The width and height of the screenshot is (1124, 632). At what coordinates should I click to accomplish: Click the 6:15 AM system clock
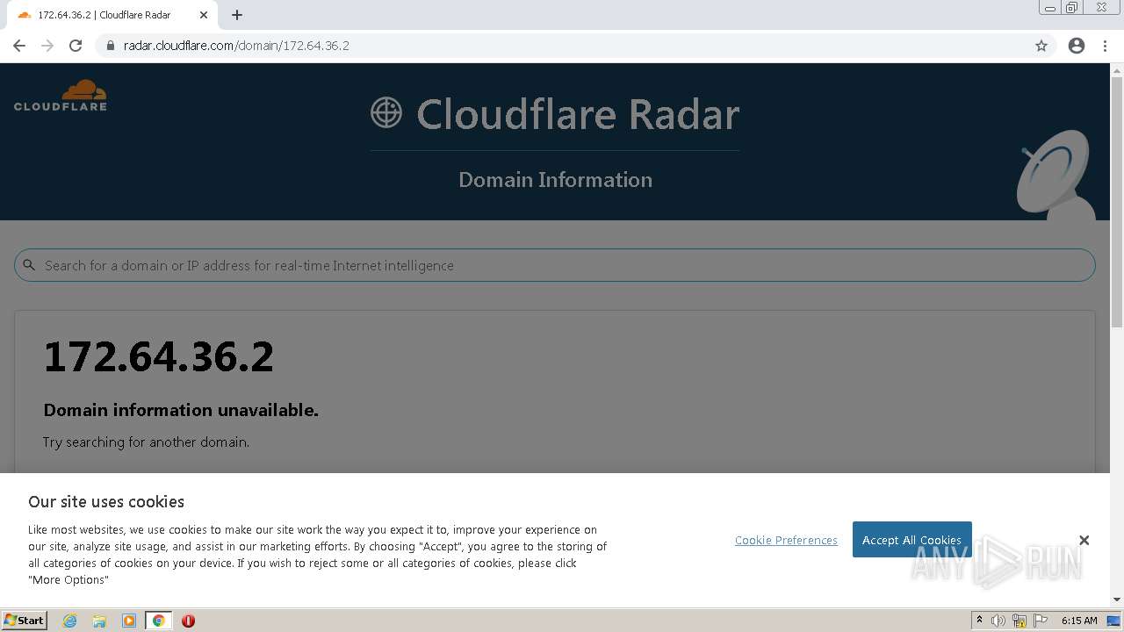pos(1079,621)
